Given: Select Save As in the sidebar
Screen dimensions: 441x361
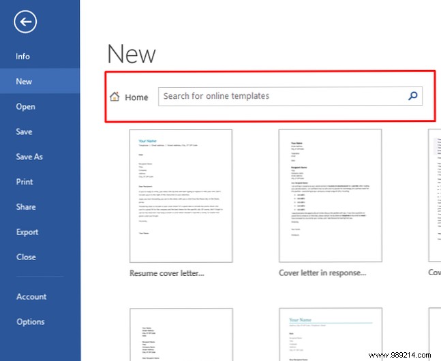Looking at the screenshot, I should coord(29,157).
